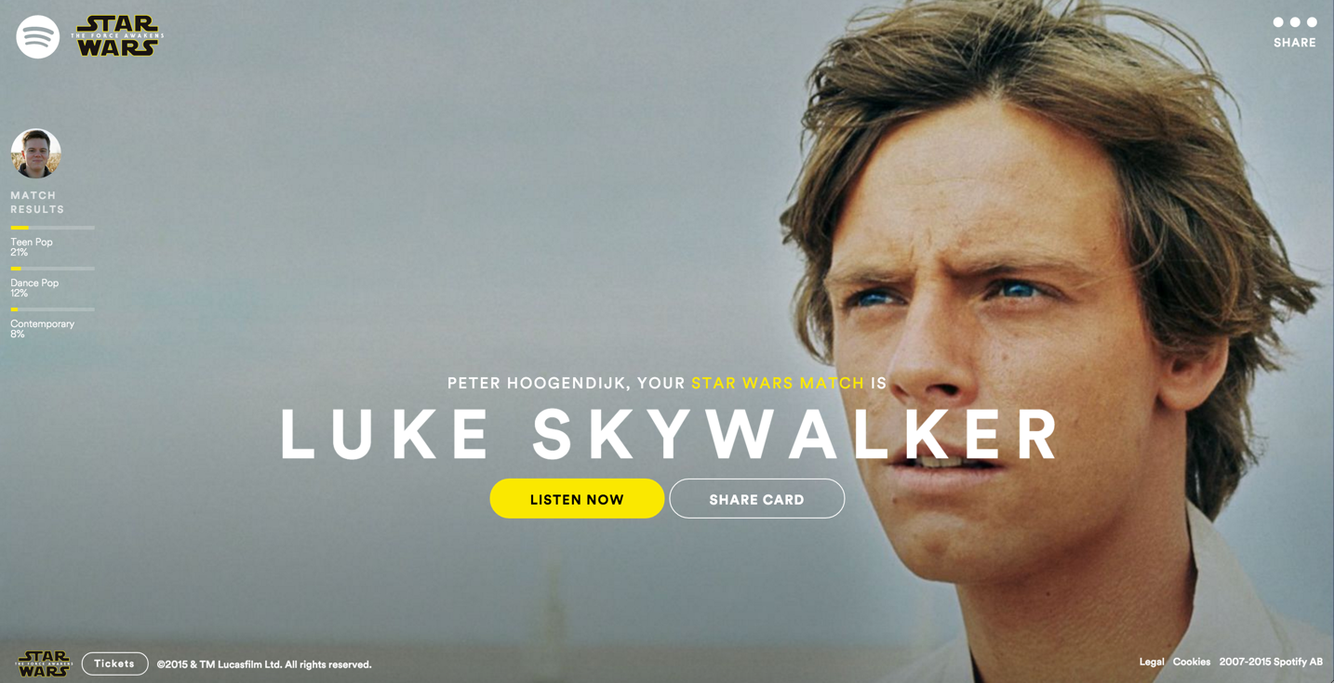
Task: Click the Contemporary progress bar
Action: coord(52,309)
